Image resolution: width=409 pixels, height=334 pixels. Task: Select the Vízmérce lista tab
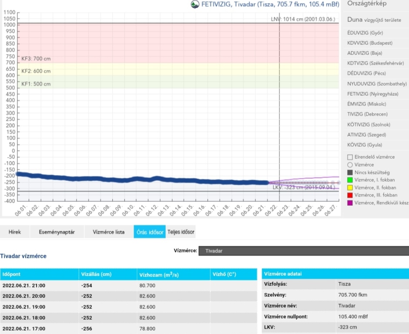coord(109,232)
